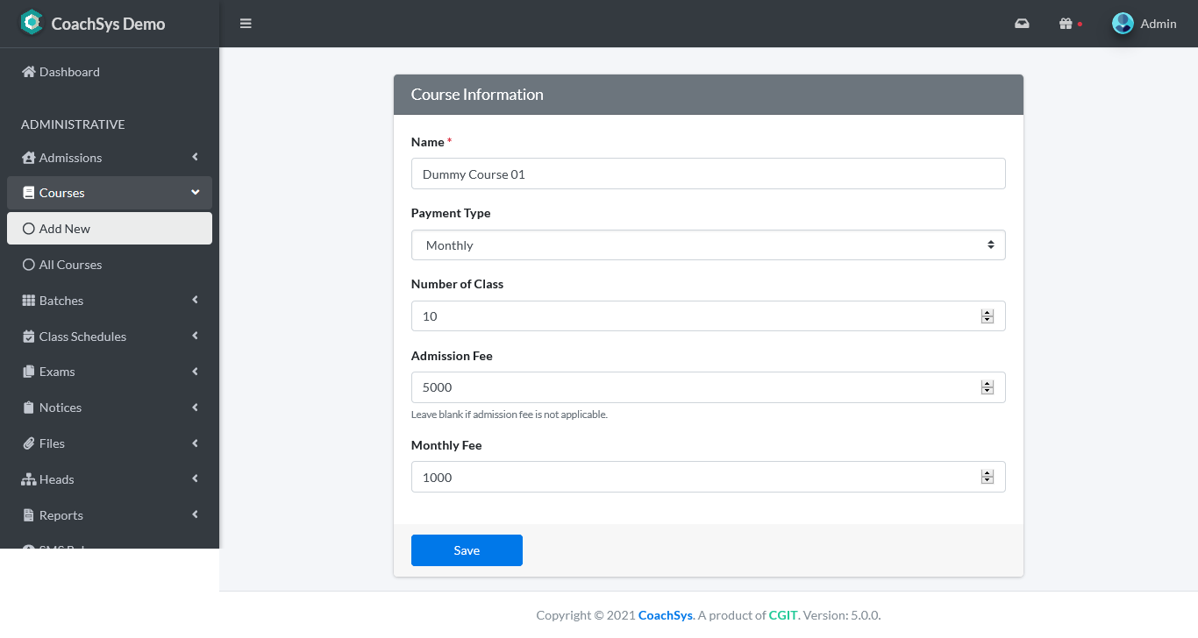Follow the CGIT footer link

click(x=782, y=615)
